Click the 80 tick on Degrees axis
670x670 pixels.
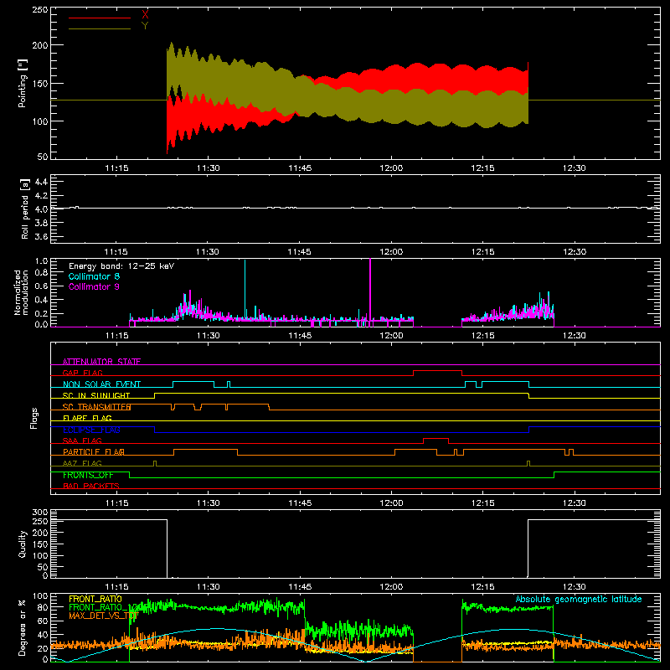pyautogui.click(x=43, y=607)
